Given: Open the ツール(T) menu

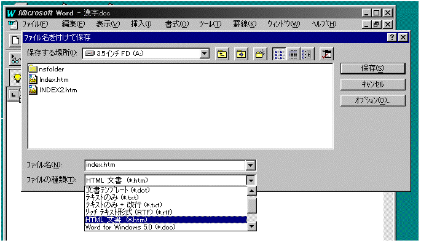Looking at the screenshot, I should tap(210, 24).
